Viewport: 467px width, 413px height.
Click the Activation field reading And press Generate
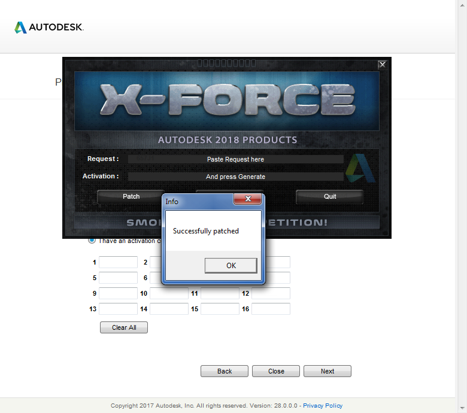[x=235, y=177]
